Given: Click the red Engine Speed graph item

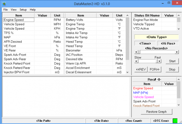Looking at the screenshot, I should click(x=155, y=88).
